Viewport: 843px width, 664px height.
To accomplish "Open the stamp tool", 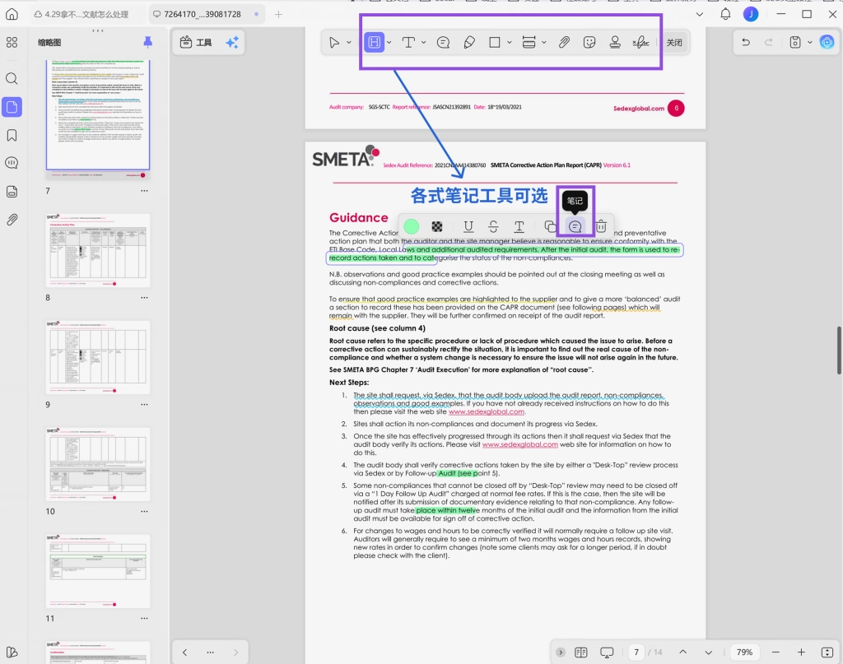I will [615, 42].
